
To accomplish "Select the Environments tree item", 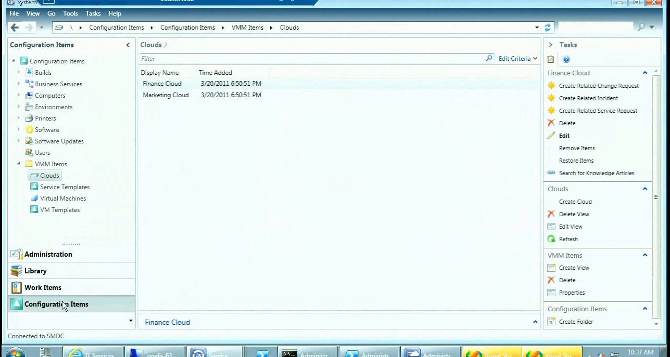I will [54, 107].
